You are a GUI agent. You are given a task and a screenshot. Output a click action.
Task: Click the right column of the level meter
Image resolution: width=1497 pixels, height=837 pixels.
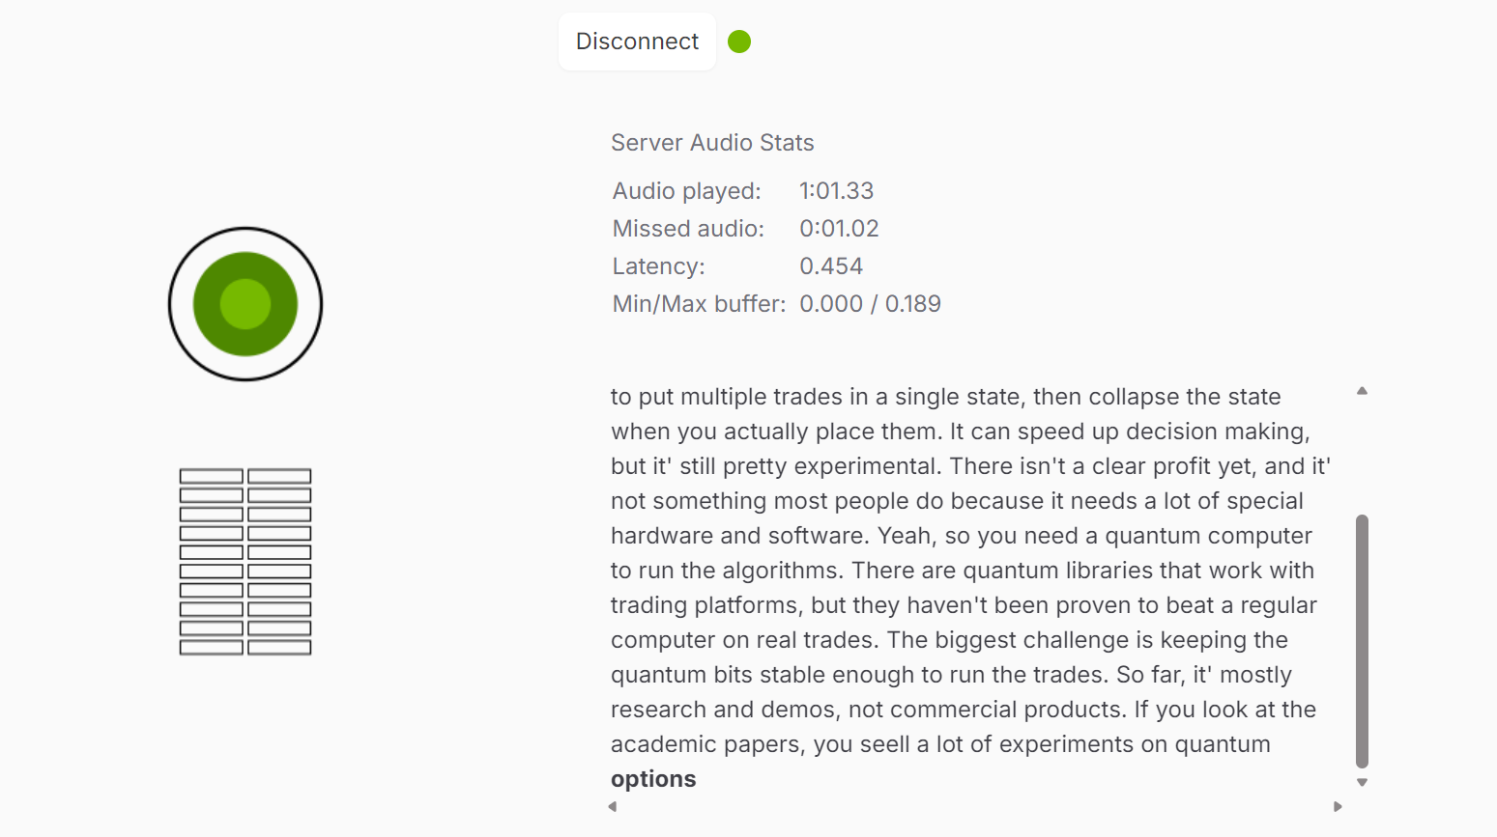pyautogui.click(x=279, y=562)
